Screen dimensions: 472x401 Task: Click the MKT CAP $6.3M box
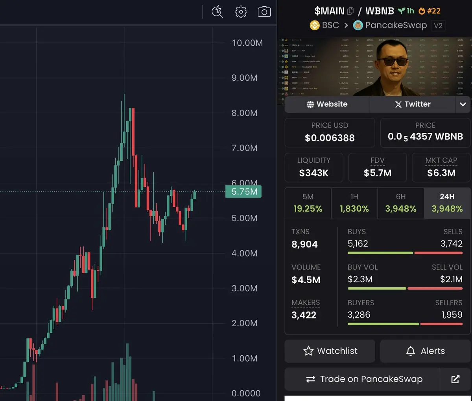(441, 167)
